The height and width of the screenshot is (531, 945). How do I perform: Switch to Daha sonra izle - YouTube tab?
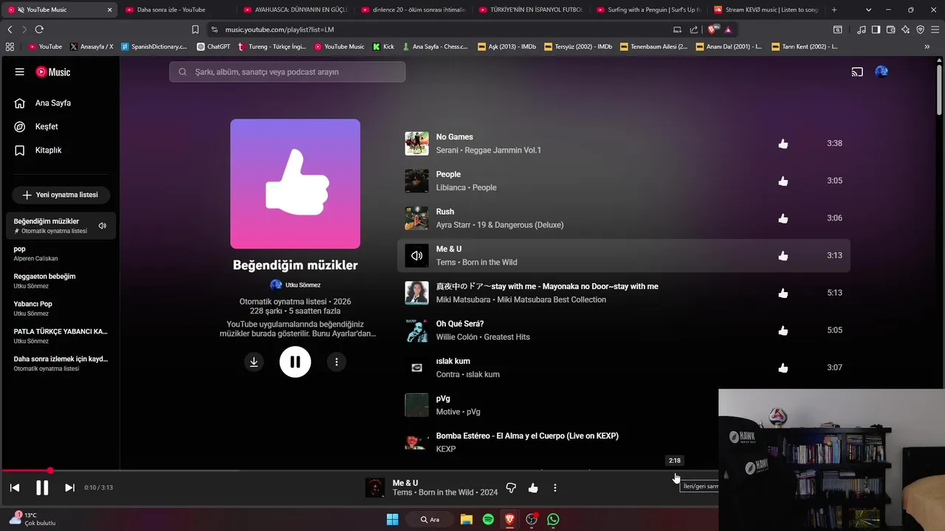point(177,10)
